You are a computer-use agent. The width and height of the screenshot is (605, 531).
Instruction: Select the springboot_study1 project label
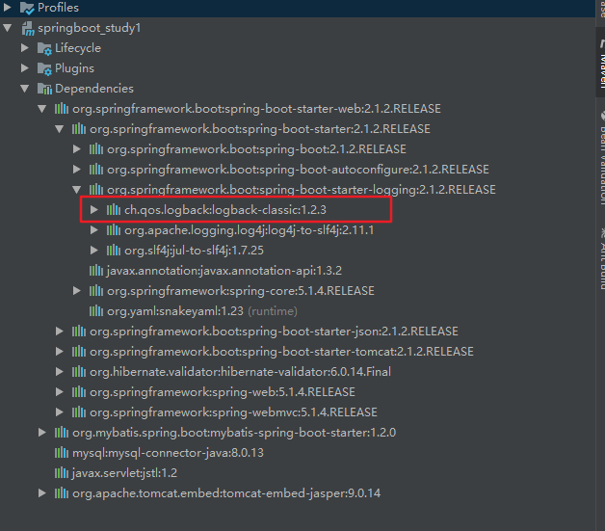point(90,28)
